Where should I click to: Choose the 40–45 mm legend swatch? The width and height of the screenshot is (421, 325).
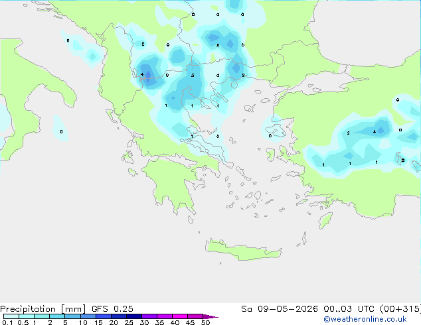[x=180, y=316]
